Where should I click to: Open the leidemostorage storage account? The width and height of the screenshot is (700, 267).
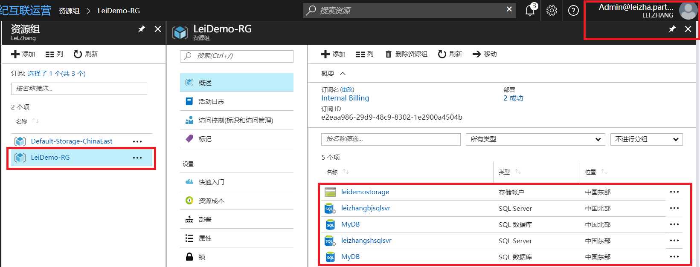(x=365, y=192)
